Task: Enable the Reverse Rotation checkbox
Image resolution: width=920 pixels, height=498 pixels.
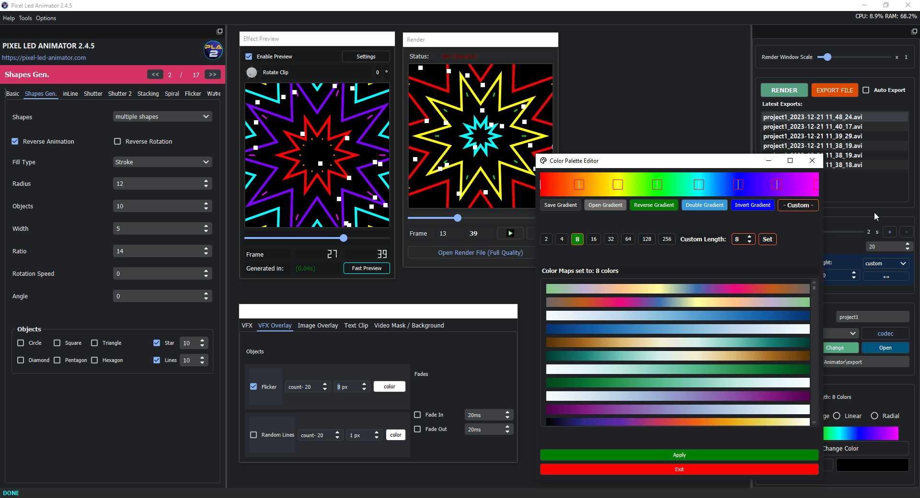Action: 117,141
